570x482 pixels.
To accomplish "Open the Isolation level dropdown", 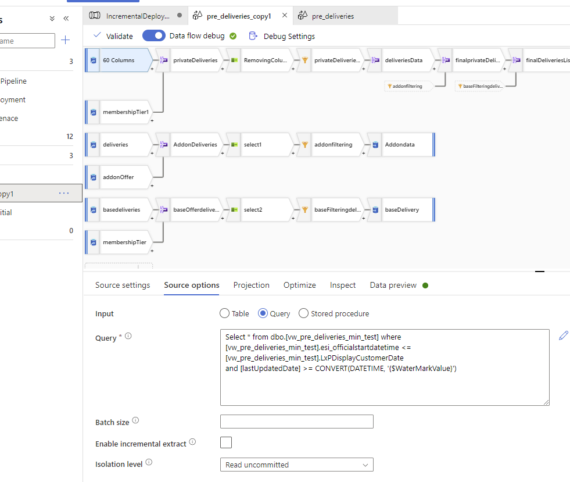I will pos(296,465).
